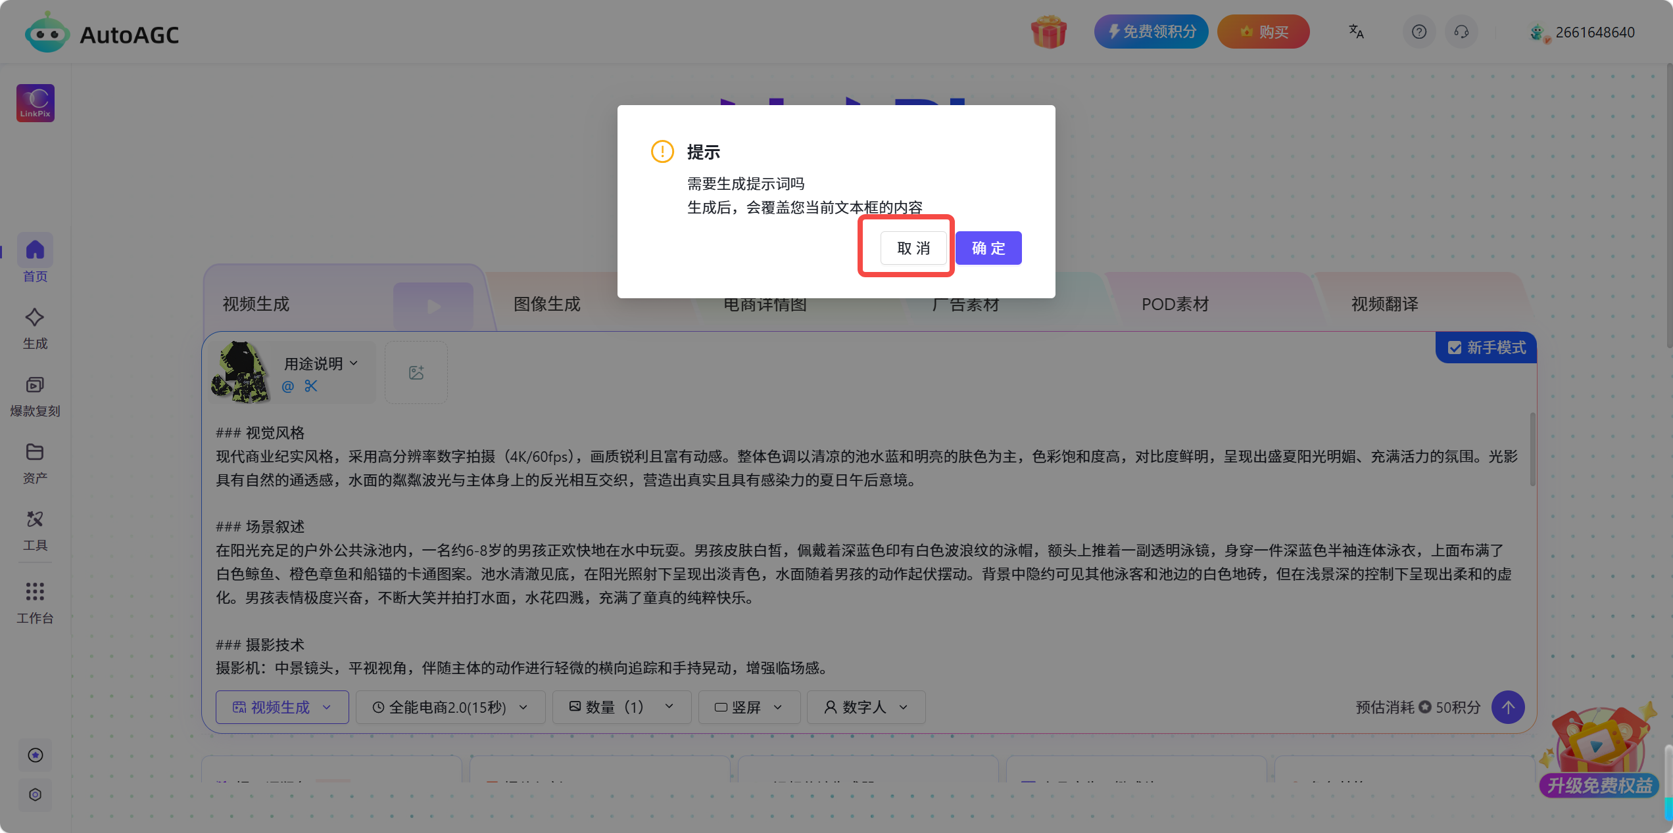
Task: Switch to the POD素材 tab
Action: (x=1175, y=304)
